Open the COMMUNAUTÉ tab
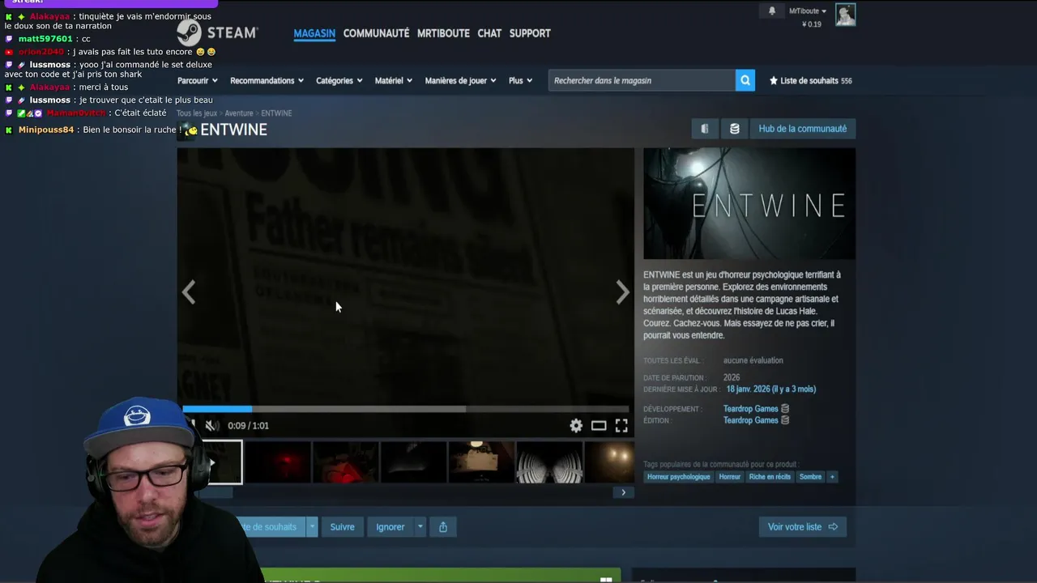This screenshot has width=1037, height=583. click(376, 33)
